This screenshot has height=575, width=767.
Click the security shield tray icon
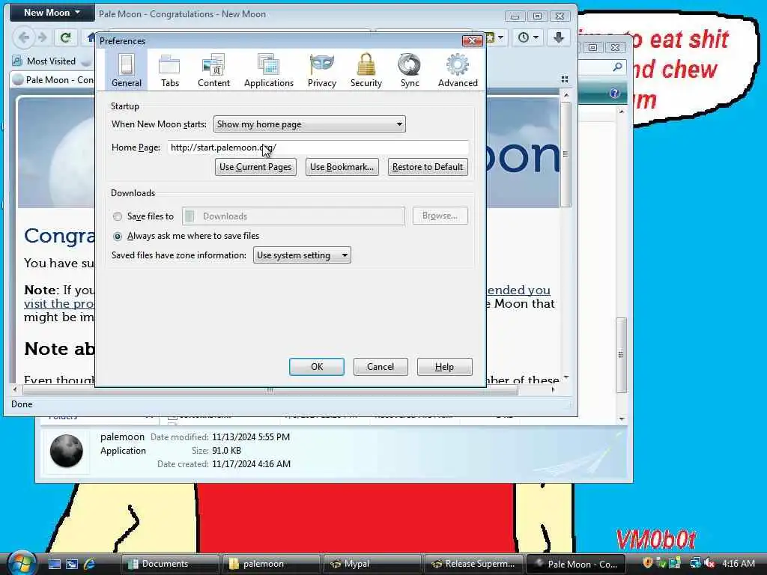pos(648,563)
